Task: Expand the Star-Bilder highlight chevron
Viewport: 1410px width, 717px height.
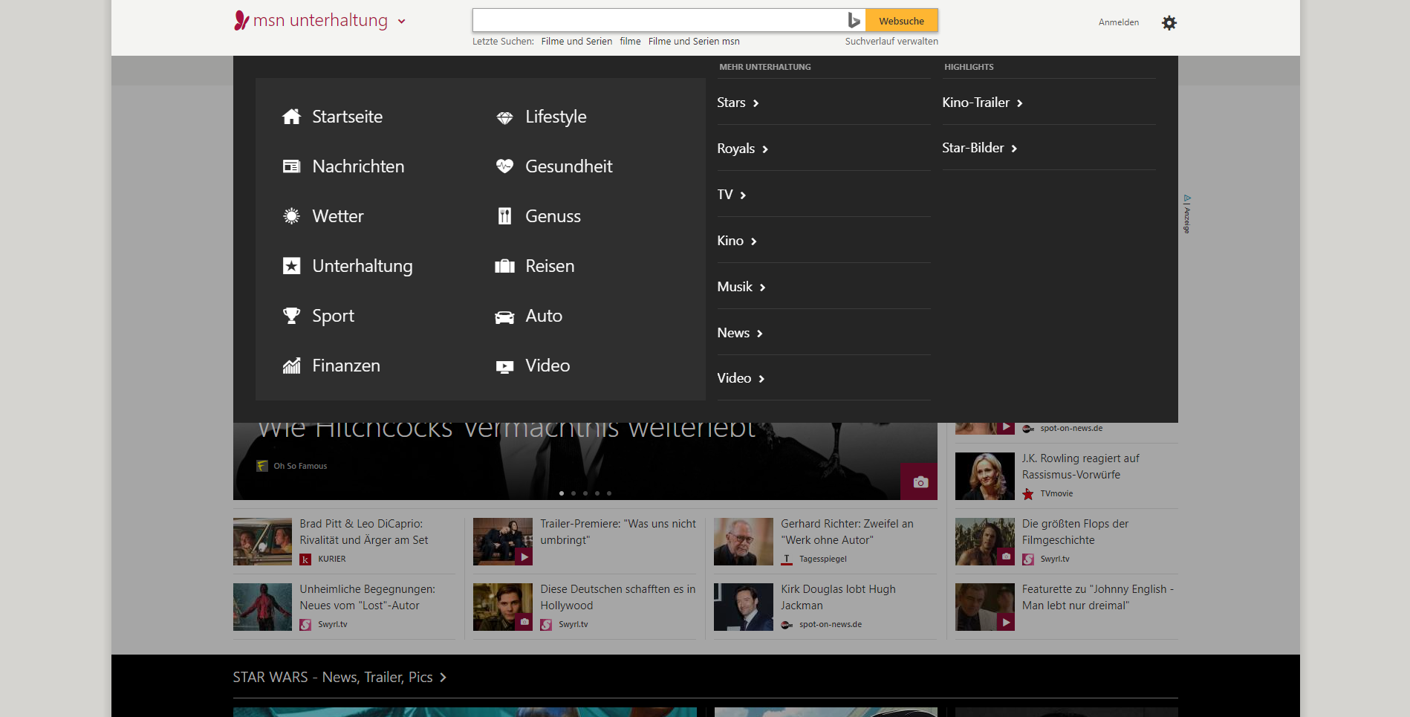Action: coord(1014,149)
